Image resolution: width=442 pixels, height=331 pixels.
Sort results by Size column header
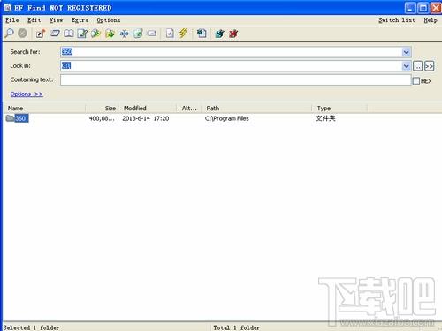click(103, 109)
